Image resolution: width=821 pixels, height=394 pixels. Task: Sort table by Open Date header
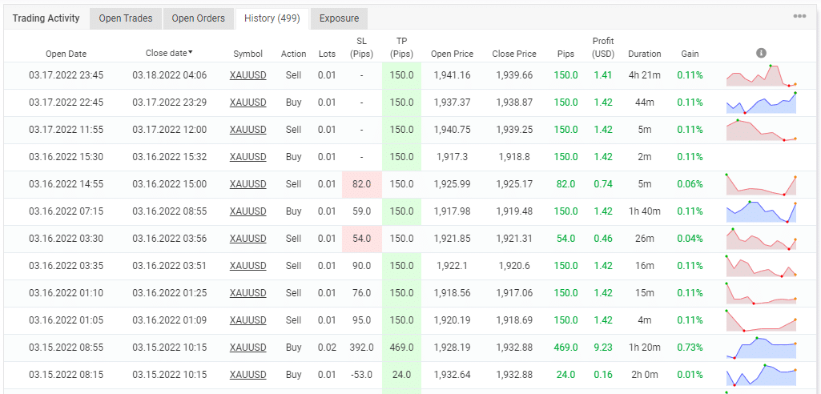(66, 54)
